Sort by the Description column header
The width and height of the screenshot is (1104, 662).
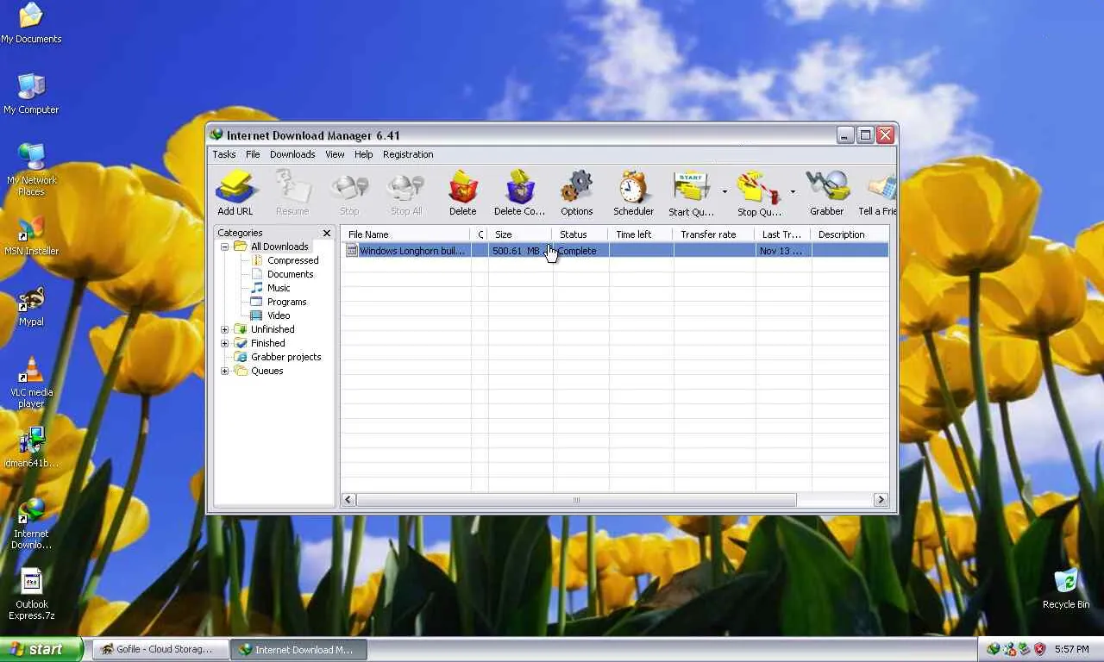point(850,234)
